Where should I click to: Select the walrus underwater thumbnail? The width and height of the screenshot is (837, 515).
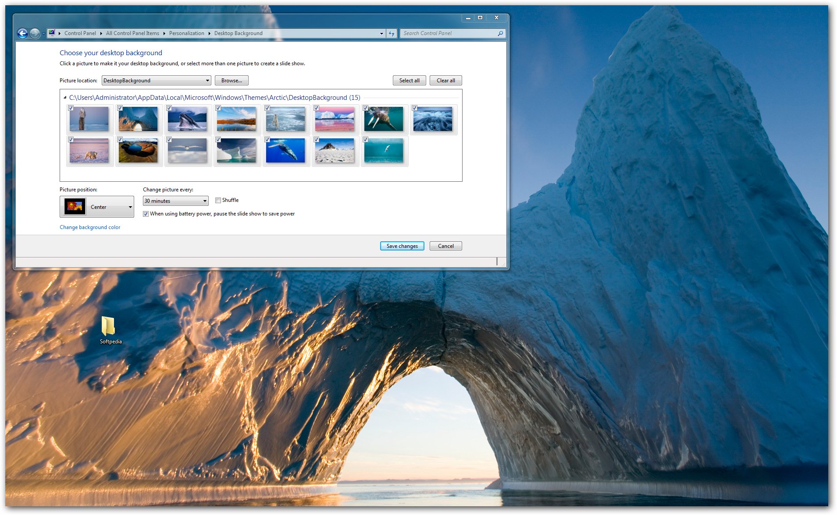click(384, 119)
